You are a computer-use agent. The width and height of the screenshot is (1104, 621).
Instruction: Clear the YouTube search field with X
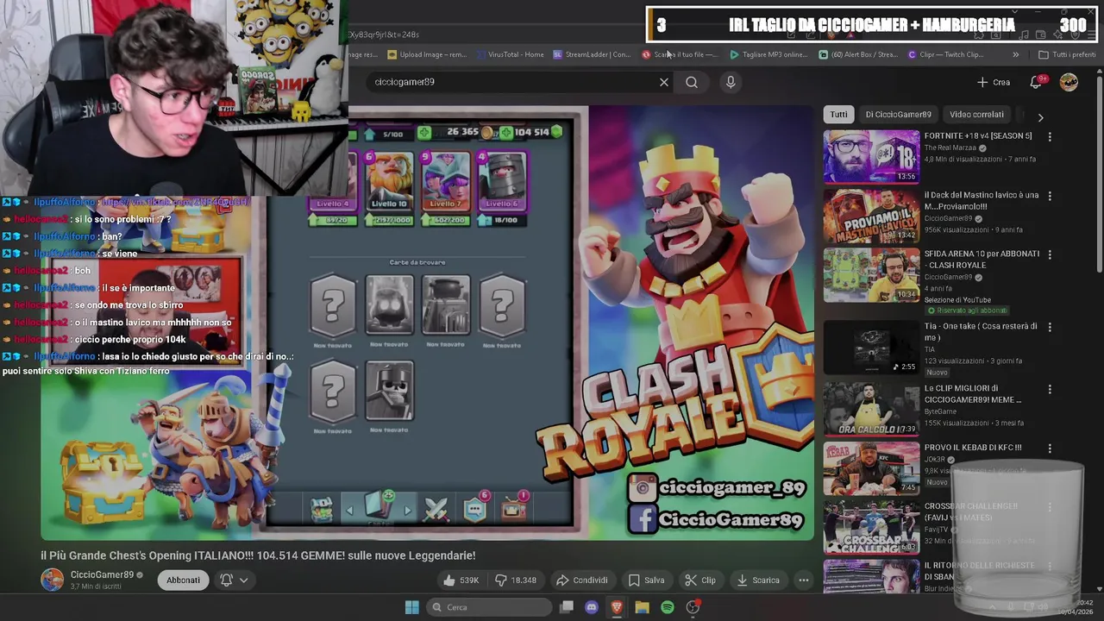coord(664,82)
